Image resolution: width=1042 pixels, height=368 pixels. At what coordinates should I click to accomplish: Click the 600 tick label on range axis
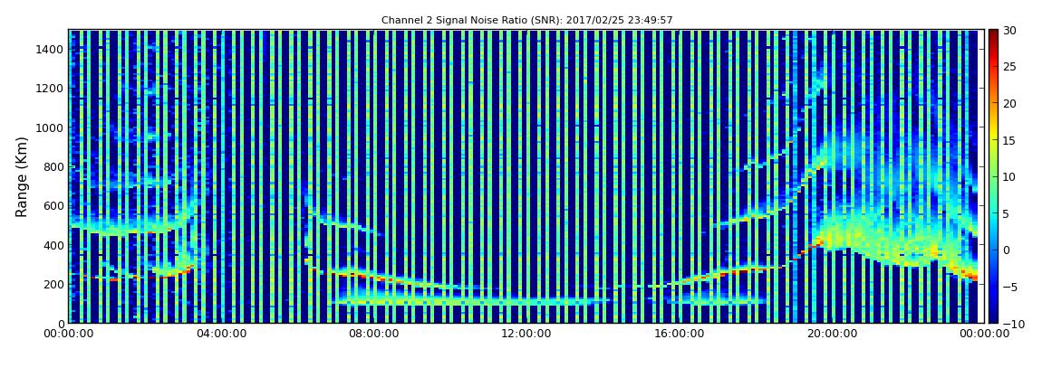click(53, 205)
